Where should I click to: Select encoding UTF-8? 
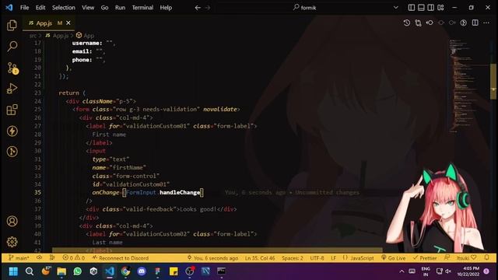[x=317, y=258]
